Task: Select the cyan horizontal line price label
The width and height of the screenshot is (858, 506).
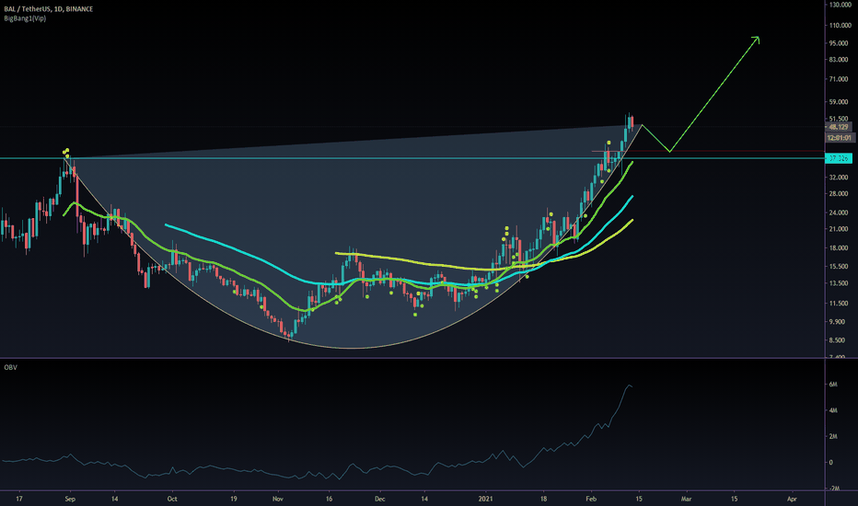Action: [x=839, y=158]
